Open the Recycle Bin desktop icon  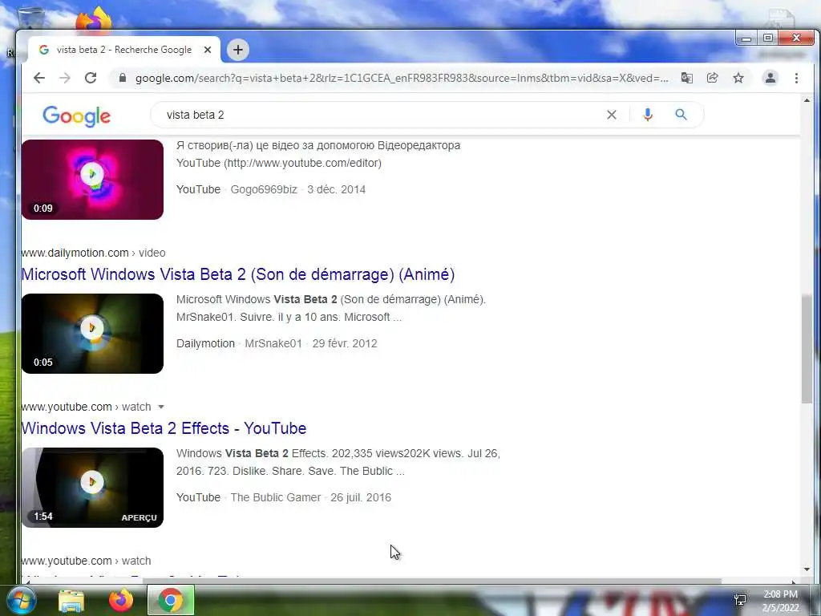(30, 18)
